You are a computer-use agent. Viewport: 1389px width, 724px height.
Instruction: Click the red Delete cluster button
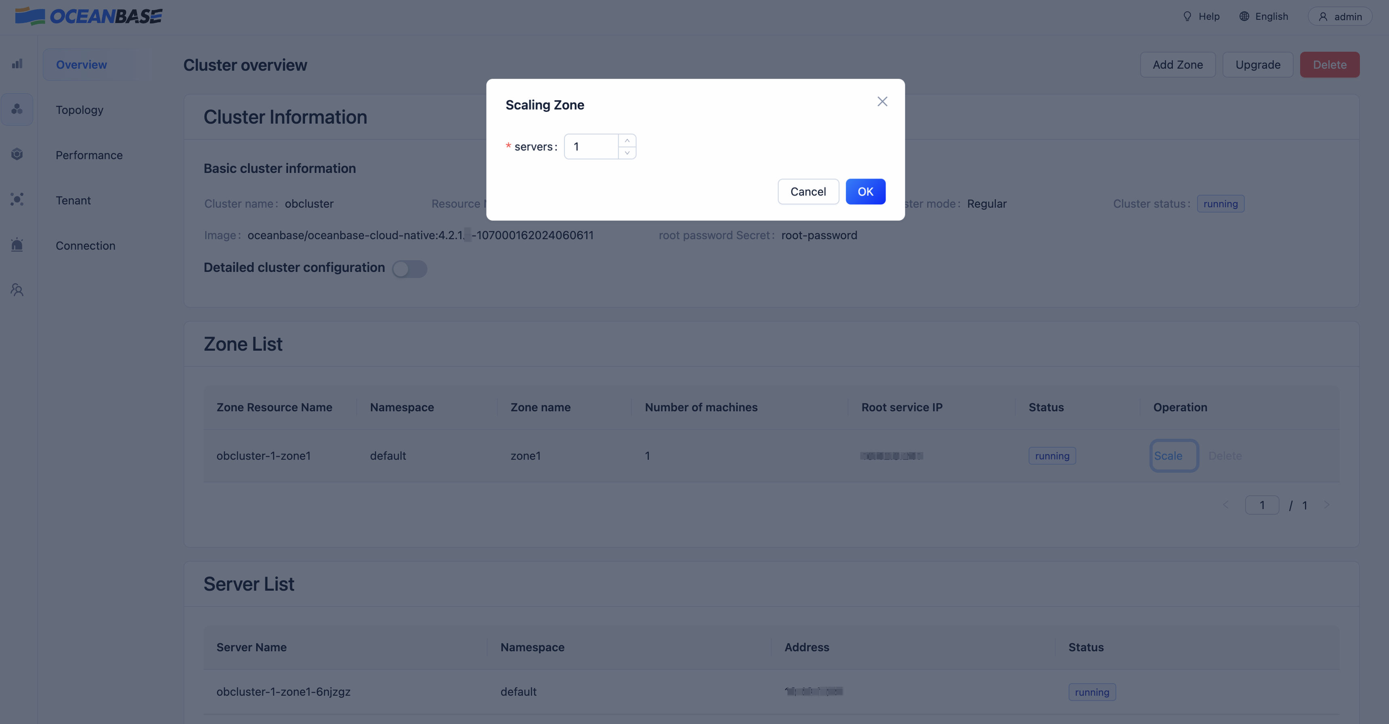1329,65
